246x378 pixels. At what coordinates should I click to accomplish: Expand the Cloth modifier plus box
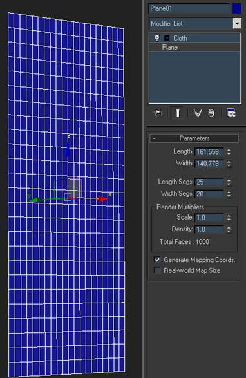pyautogui.click(x=167, y=38)
